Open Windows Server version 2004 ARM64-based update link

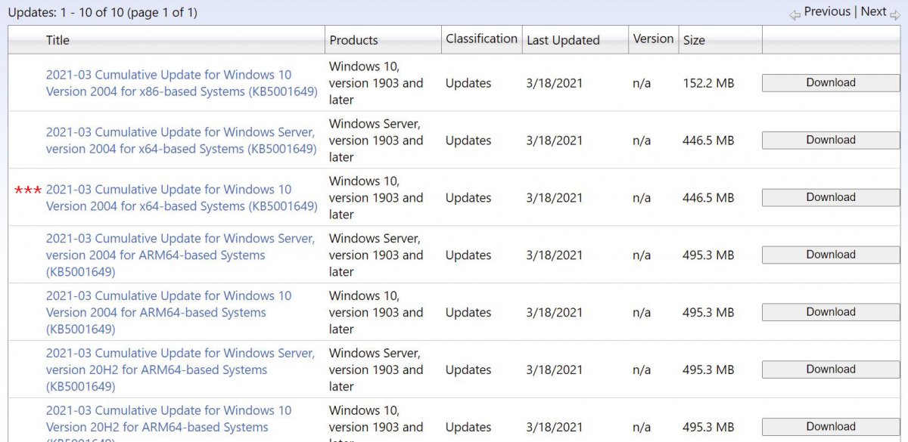180,247
